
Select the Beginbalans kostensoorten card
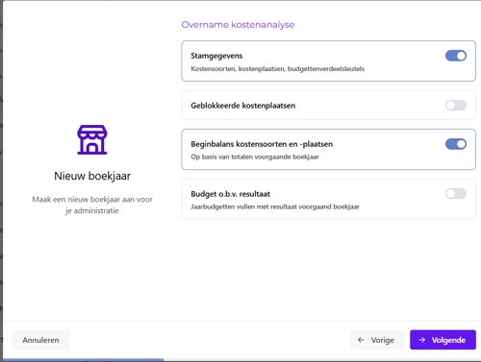pos(328,149)
